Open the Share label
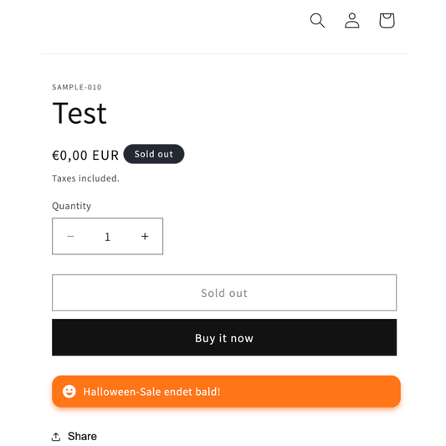446x446 pixels. [x=82, y=436]
